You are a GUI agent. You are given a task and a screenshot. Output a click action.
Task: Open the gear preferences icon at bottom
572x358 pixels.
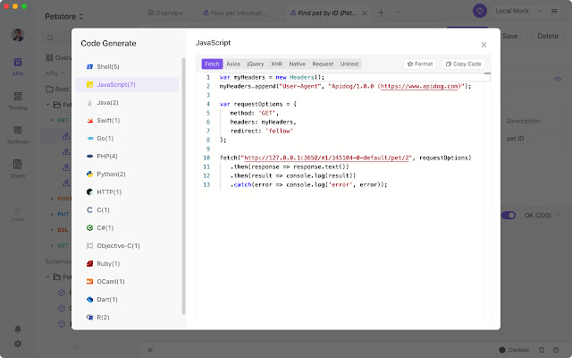tap(18, 344)
